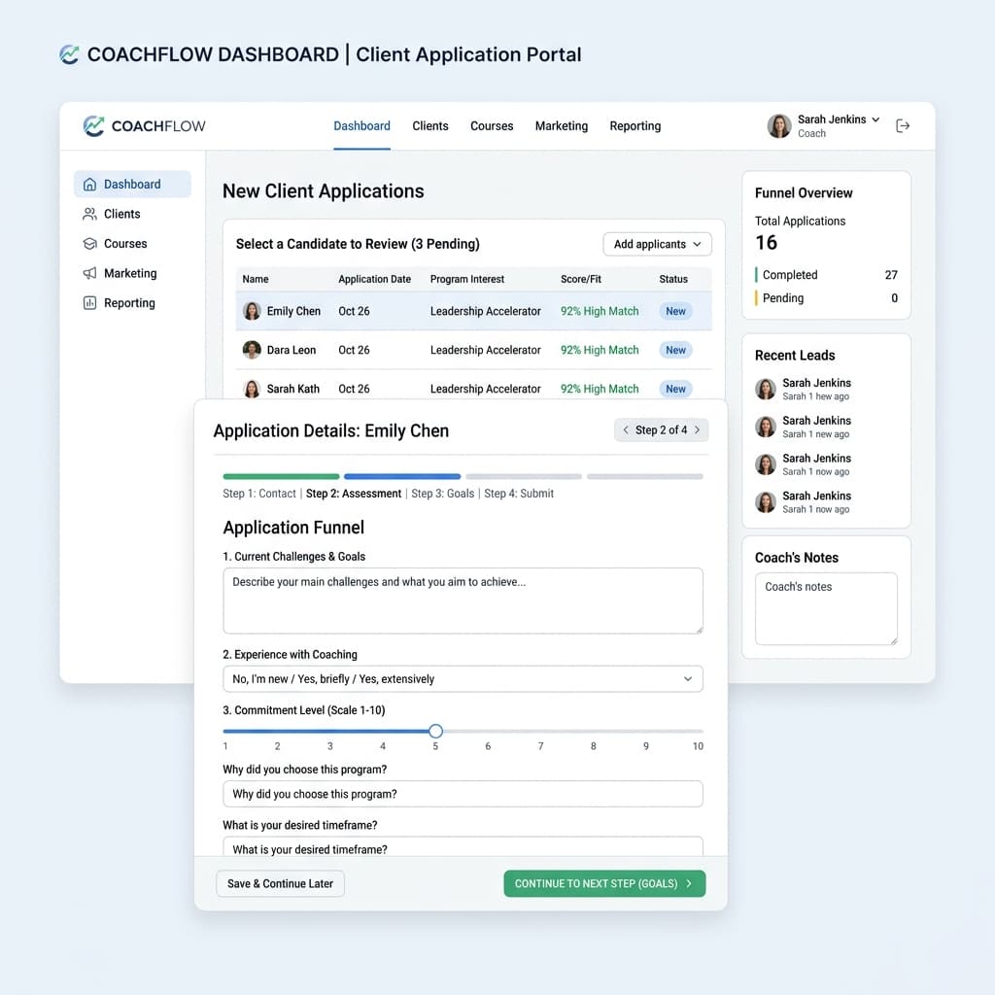This screenshot has height=995, width=995.
Task: Click the CoachFlow logo in the header
Action: tap(144, 125)
